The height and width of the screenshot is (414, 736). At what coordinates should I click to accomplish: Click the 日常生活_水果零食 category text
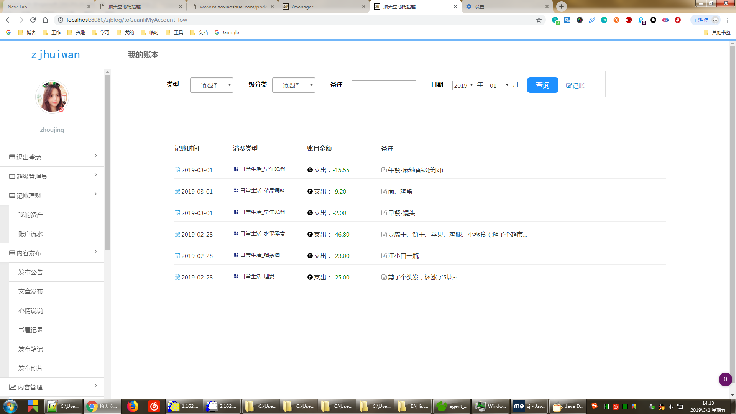263,233
